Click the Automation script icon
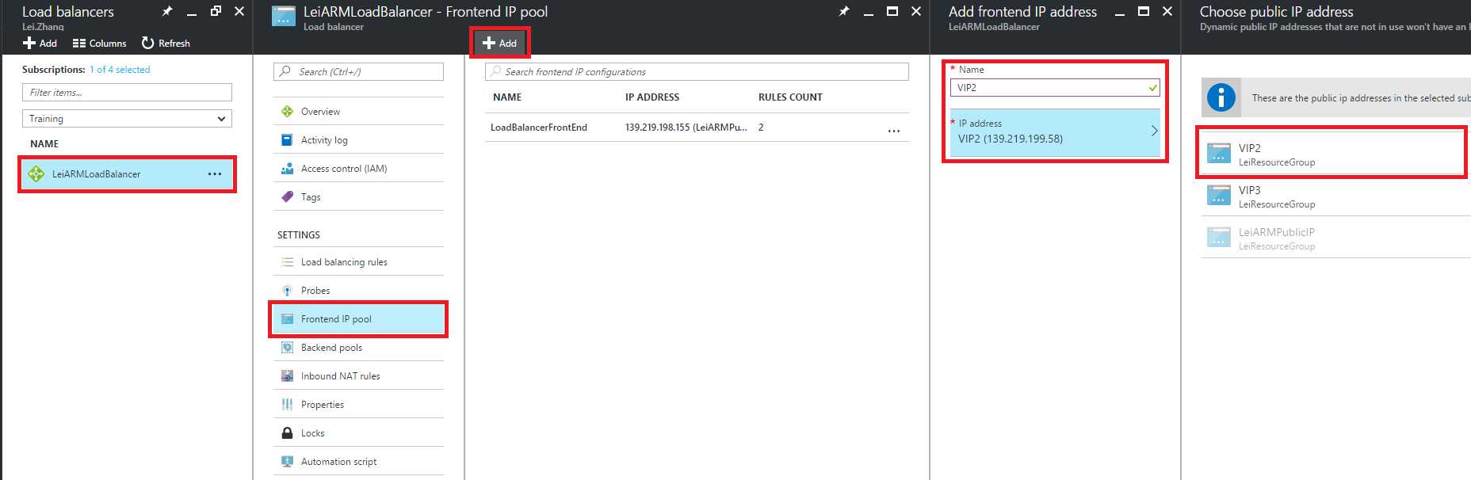The image size is (1471, 480). coord(287,462)
